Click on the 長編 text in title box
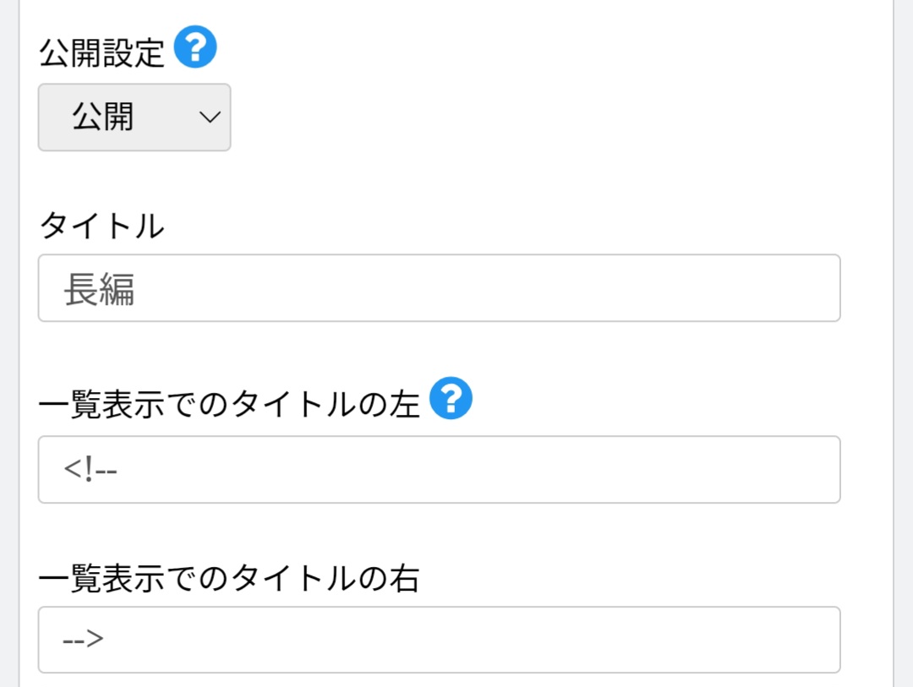The image size is (913, 687). 99,290
